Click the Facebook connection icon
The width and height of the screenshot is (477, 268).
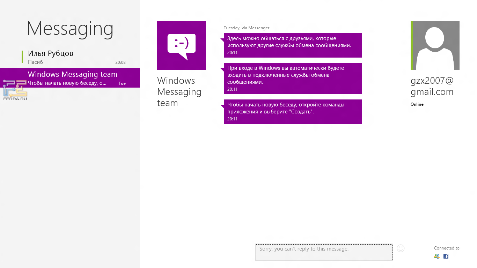446,256
